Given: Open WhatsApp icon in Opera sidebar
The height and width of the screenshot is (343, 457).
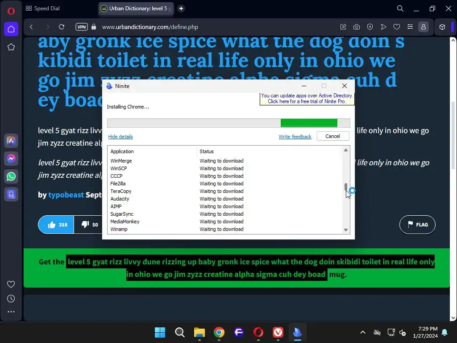Looking at the screenshot, I should tap(11, 176).
